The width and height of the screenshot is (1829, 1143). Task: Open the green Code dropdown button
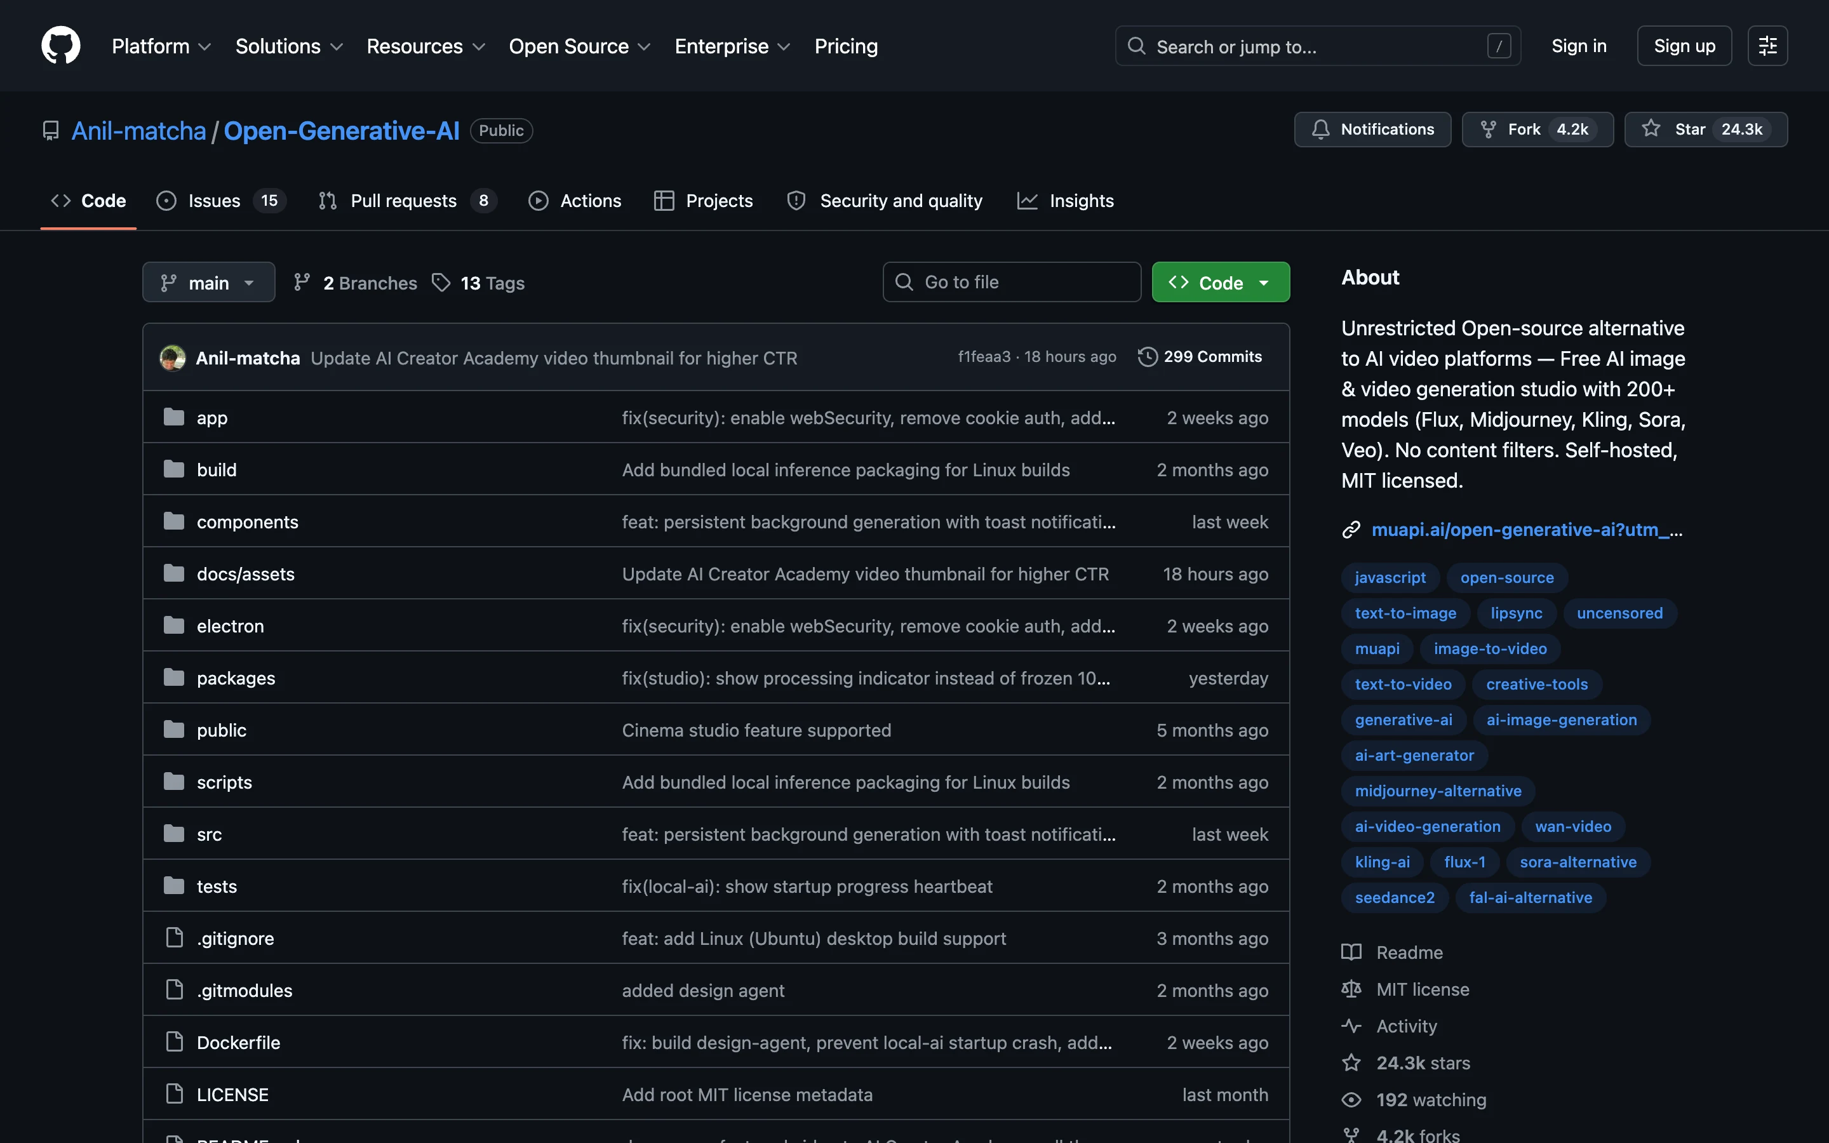click(x=1221, y=282)
